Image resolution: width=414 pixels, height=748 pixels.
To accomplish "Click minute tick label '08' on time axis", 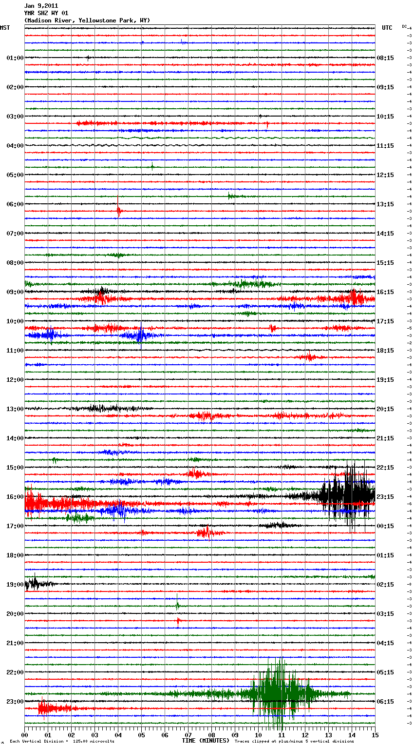I will click(211, 735).
